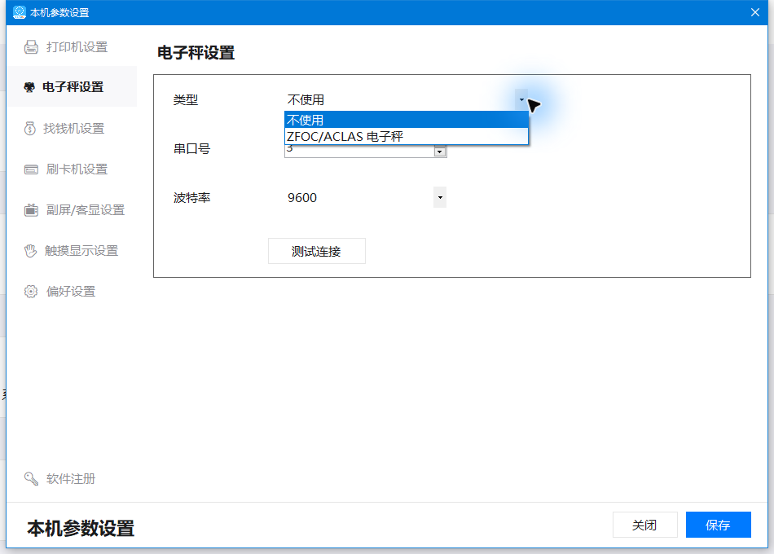Open the 串口号 dropdown arrow
774x554 pixels.
click(440, 151)
